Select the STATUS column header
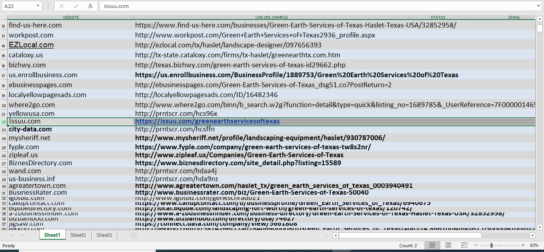The height and width of the screenshot is (252, 544). pyautogui.click(x=438, y=18)
